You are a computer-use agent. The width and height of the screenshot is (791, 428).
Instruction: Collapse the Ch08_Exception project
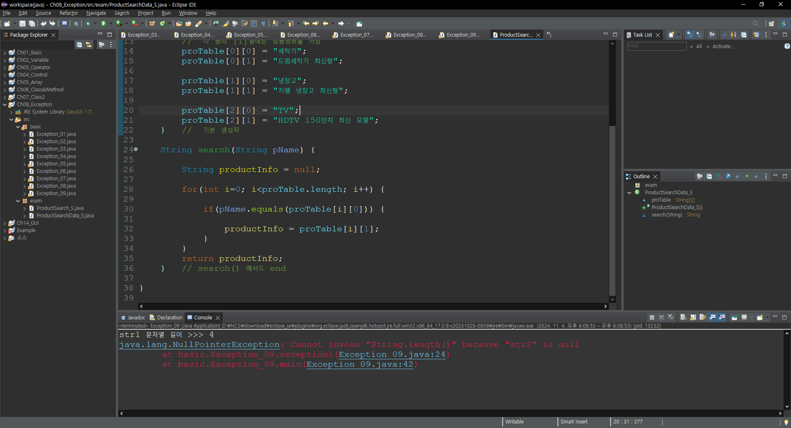coord(5,105)
